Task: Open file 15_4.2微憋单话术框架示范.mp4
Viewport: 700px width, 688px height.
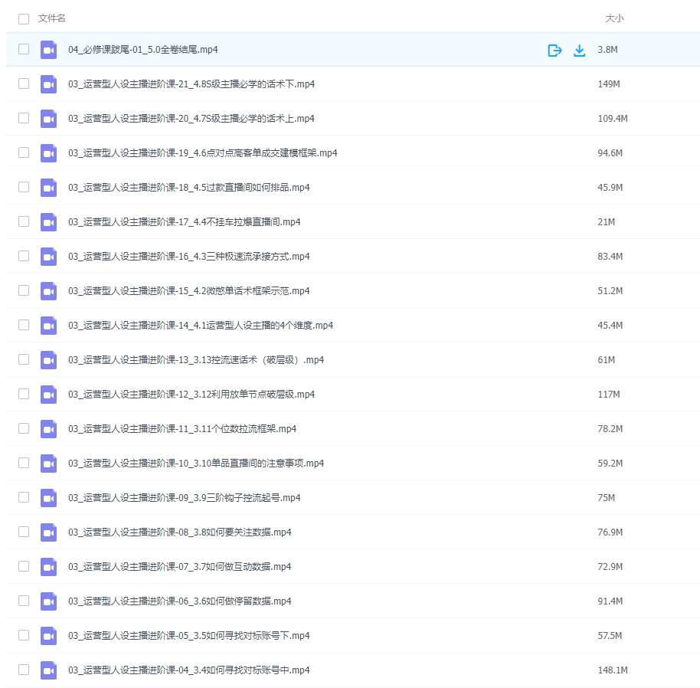Action: 188,291
